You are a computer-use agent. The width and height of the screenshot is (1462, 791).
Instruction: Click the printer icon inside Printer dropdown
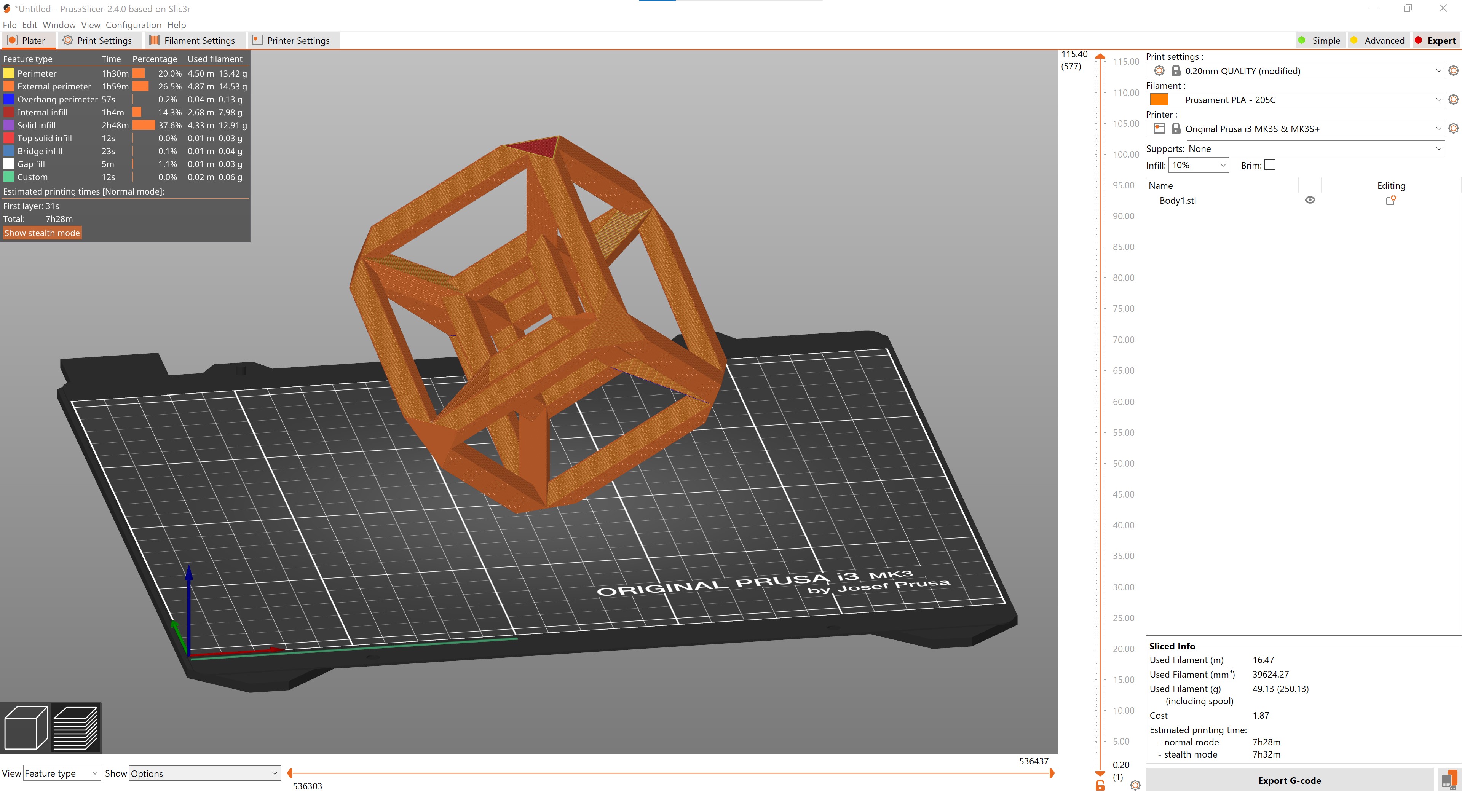pos(1159,128)
